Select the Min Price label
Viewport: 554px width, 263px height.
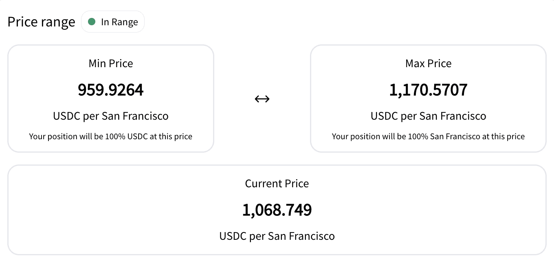111,64
